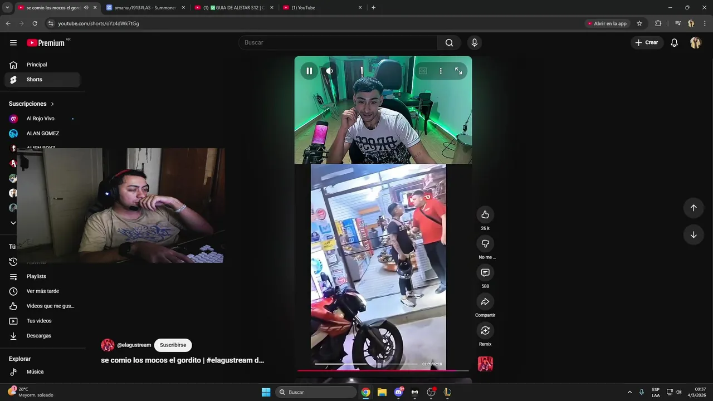Switch to the (1) YouTube tab
The width and height of the screenshot is (713, 401).
coord(322,8)
